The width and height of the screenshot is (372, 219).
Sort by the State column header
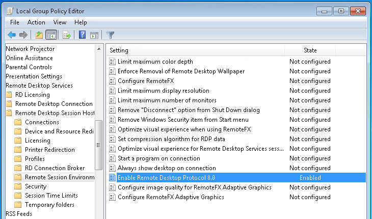(x=310, y=50)
